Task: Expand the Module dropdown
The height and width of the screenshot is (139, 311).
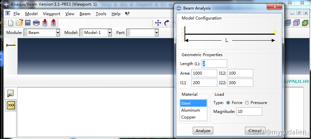Action: coord(58,33)
